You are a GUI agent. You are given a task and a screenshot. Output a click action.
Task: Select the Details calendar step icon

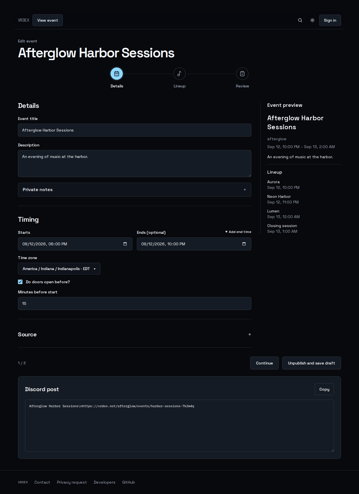117,74
